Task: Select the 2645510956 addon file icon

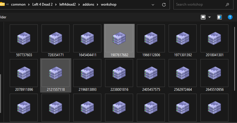Action: click(x=214, y=73)
